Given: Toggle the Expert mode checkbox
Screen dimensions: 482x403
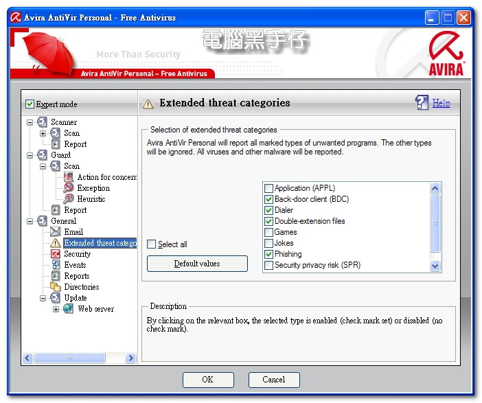Looking at the screenshot, I should (x=30, y=104).
